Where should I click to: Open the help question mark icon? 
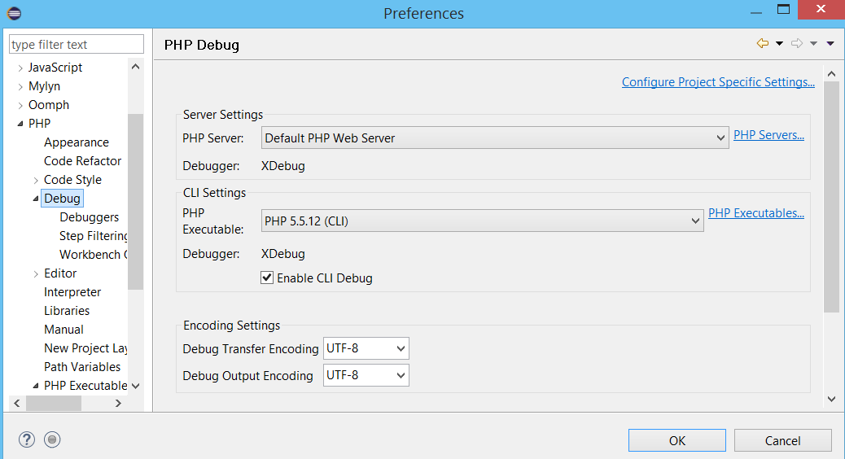26,439
